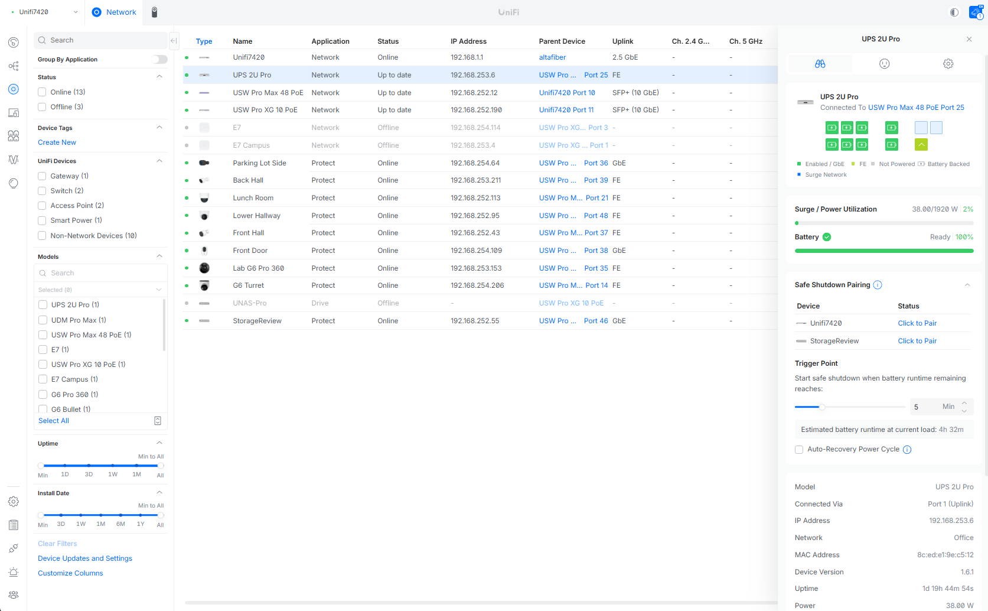Open the Dashboard icon in the left sidebar
Image resolution: width=988 pixels, height=611 pixels.
[x=14, y=43]
